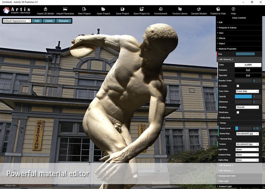Image resolution: width=265 pixels, height=189 pixels.
Task: Click Publish to Web icon
Action: (x=218, y=9)
